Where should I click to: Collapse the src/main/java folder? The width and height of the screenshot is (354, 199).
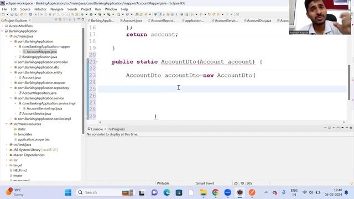[x=7, y=36]
